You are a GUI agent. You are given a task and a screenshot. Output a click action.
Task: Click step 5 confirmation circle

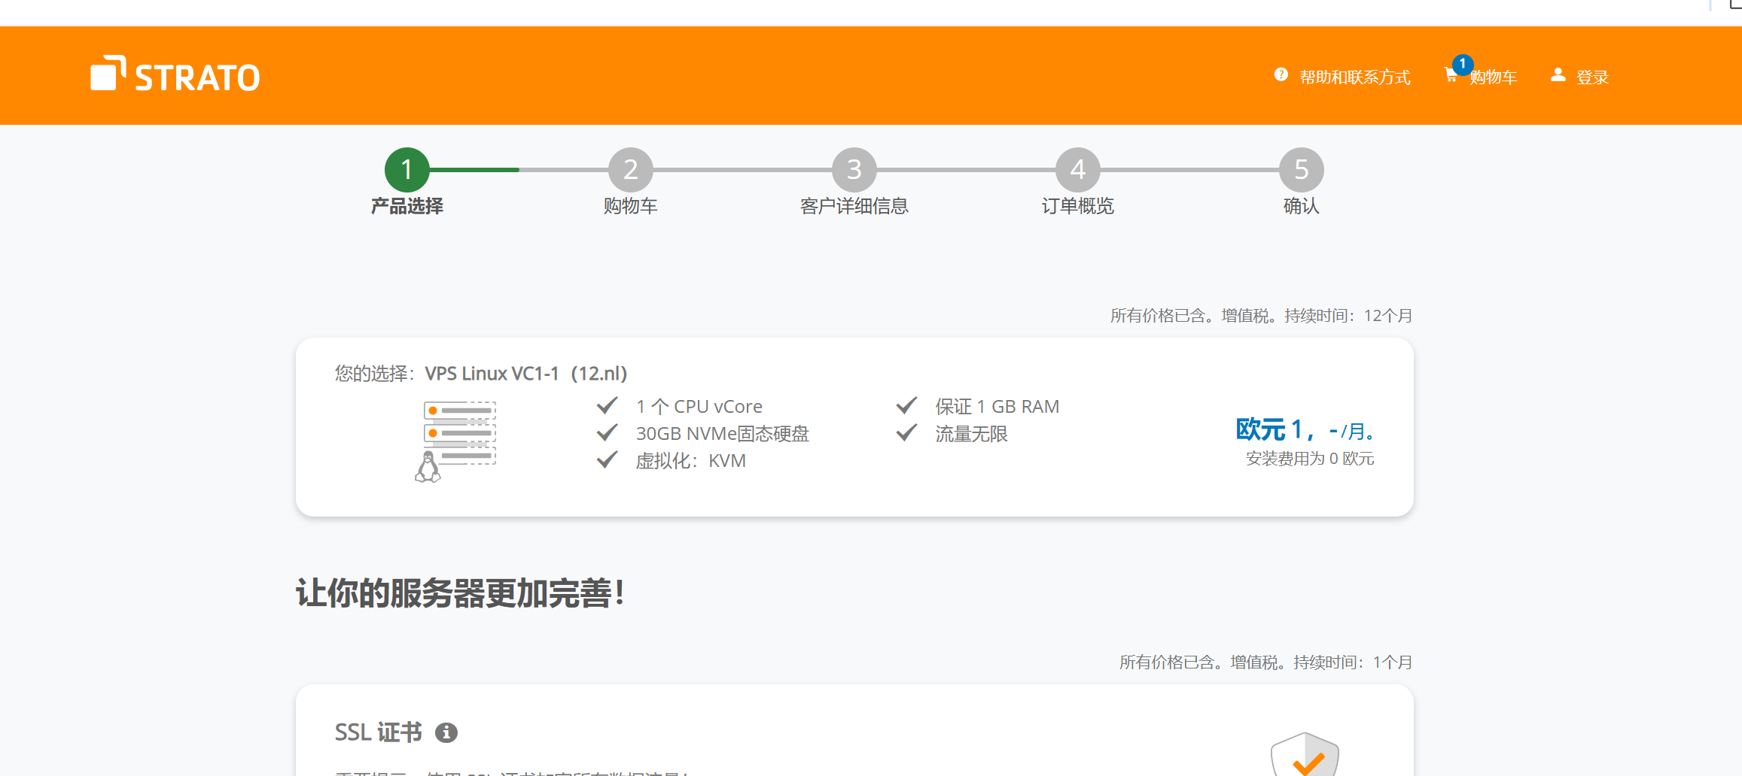[1301, 170]
